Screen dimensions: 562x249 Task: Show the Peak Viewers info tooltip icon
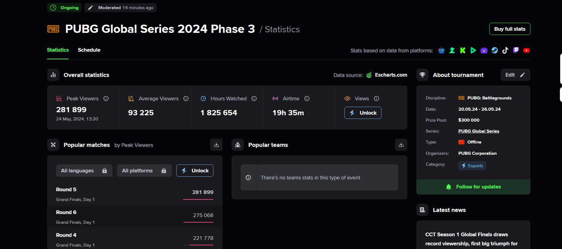[x=106, y=99]
